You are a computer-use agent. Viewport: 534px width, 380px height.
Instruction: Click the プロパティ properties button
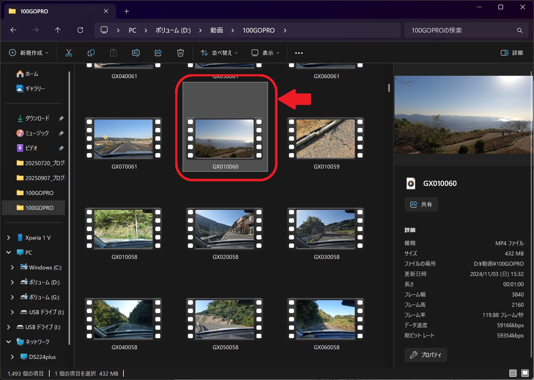click(425, 355)
